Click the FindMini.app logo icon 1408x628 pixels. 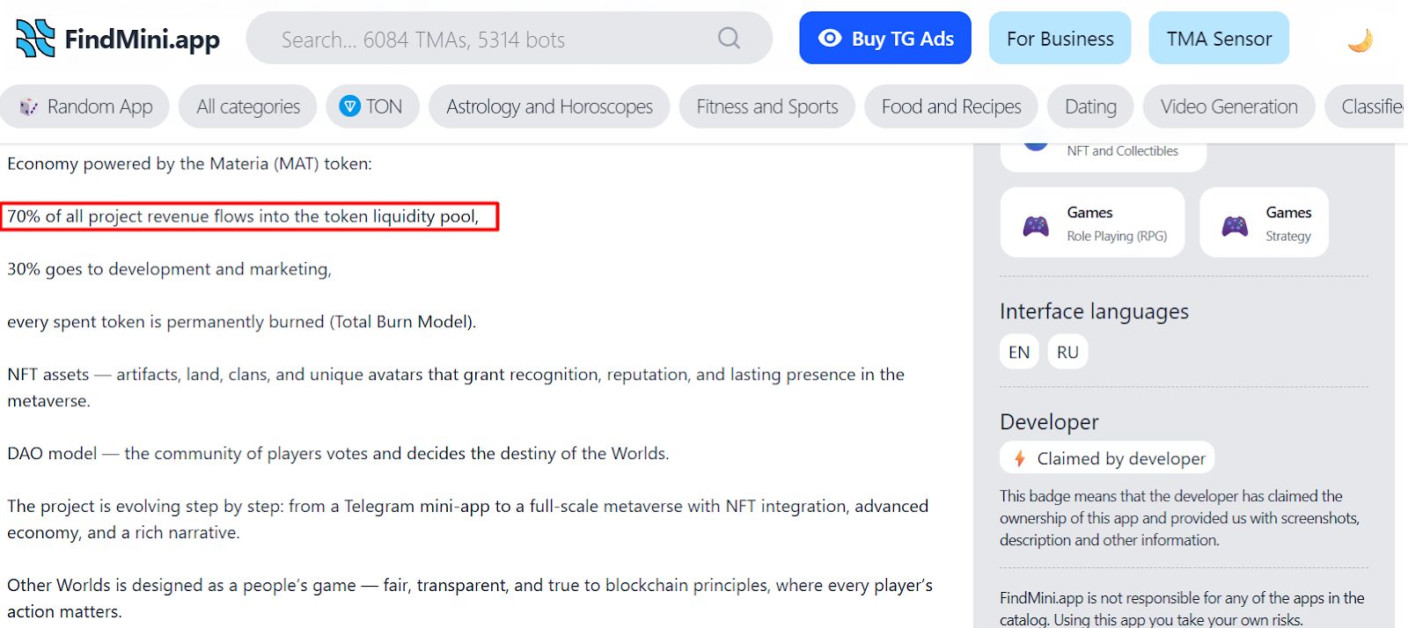coord(35,39)
